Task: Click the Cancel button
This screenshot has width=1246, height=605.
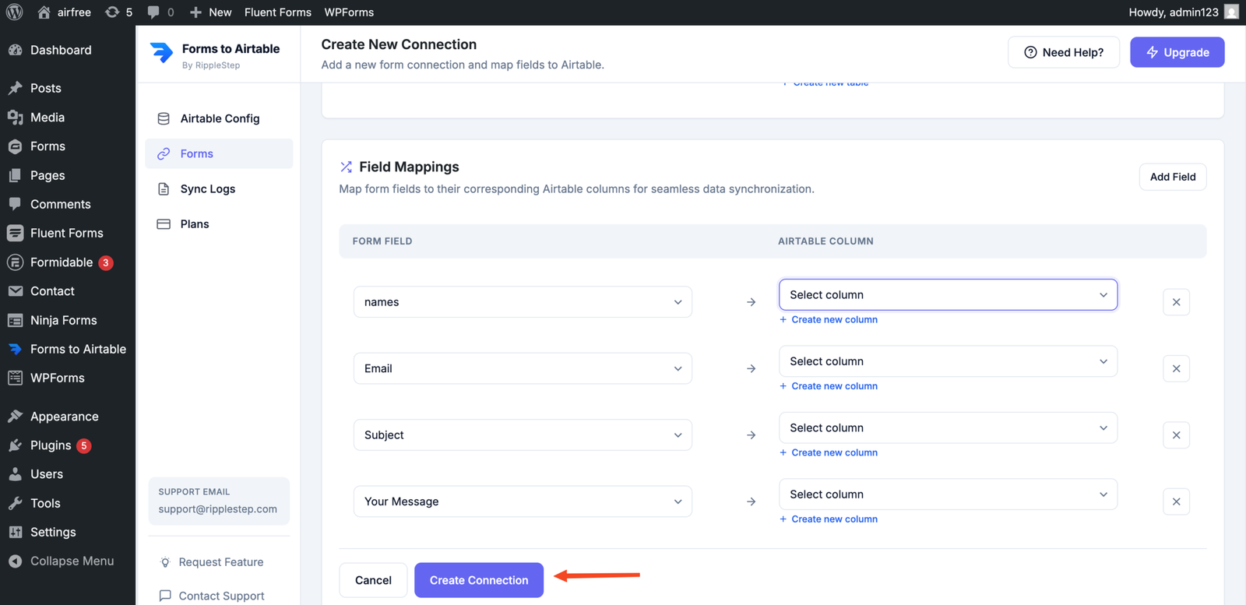Action: tap(373, 580)
